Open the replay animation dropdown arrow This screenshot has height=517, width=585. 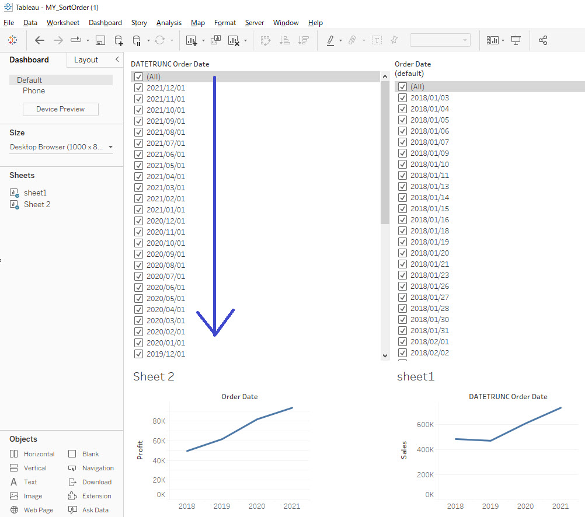[x=88, y=40]
